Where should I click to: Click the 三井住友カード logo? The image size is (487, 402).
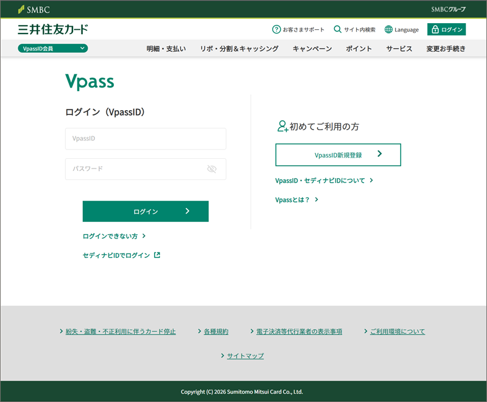tap(53, 29)
